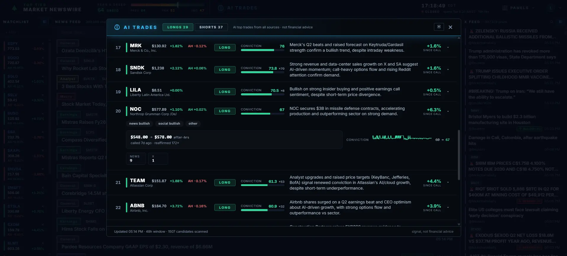Image resolution: width=567 pixels, height=256 pixels.
Task: Click the TEAM conviction bar at 61.3
Action: [x=263, y=185]
